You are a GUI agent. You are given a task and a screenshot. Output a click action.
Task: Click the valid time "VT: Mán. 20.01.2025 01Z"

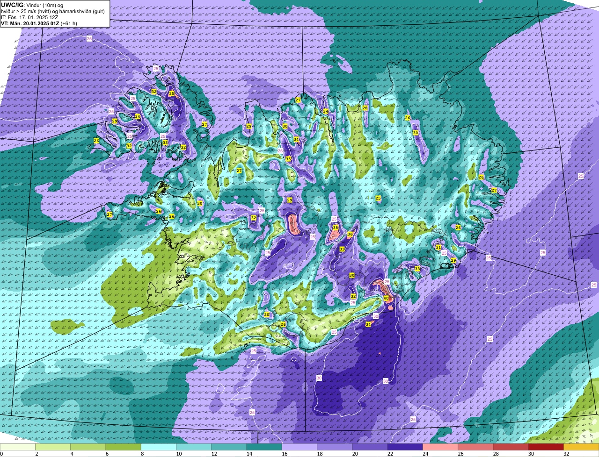point(30,23)
